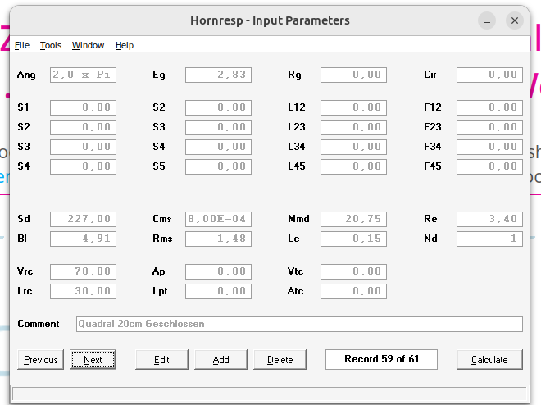The image size is (541, 405).
Task: Click the Sd field showing 227,00
Action: (x=83, y=219)
